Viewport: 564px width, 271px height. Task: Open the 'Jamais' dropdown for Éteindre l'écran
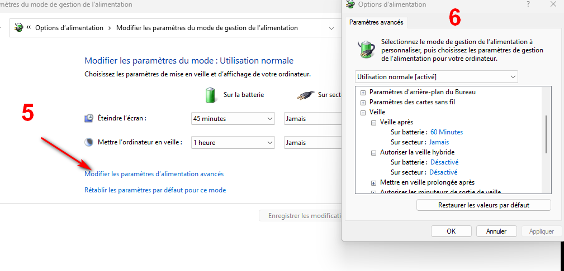(x=312, y=118)
